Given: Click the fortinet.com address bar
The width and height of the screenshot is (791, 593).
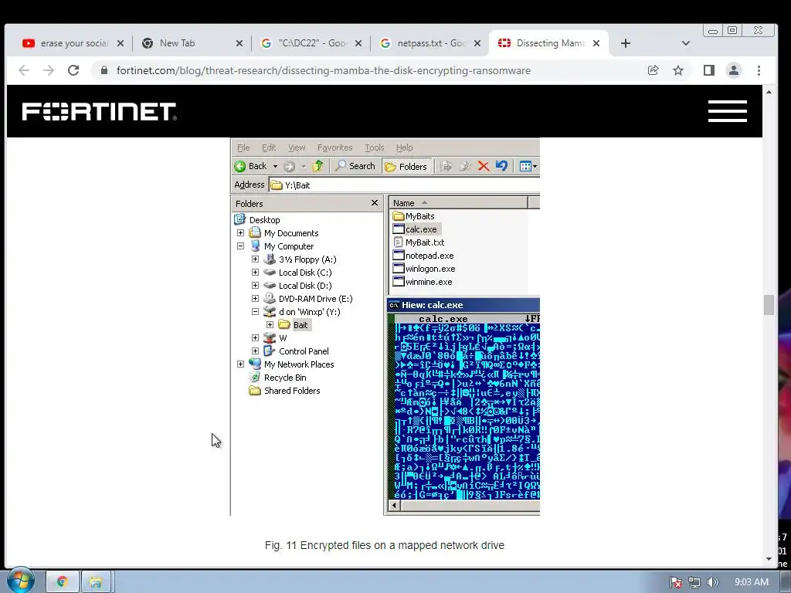Looking at the screenshot, I should (324, 70).
